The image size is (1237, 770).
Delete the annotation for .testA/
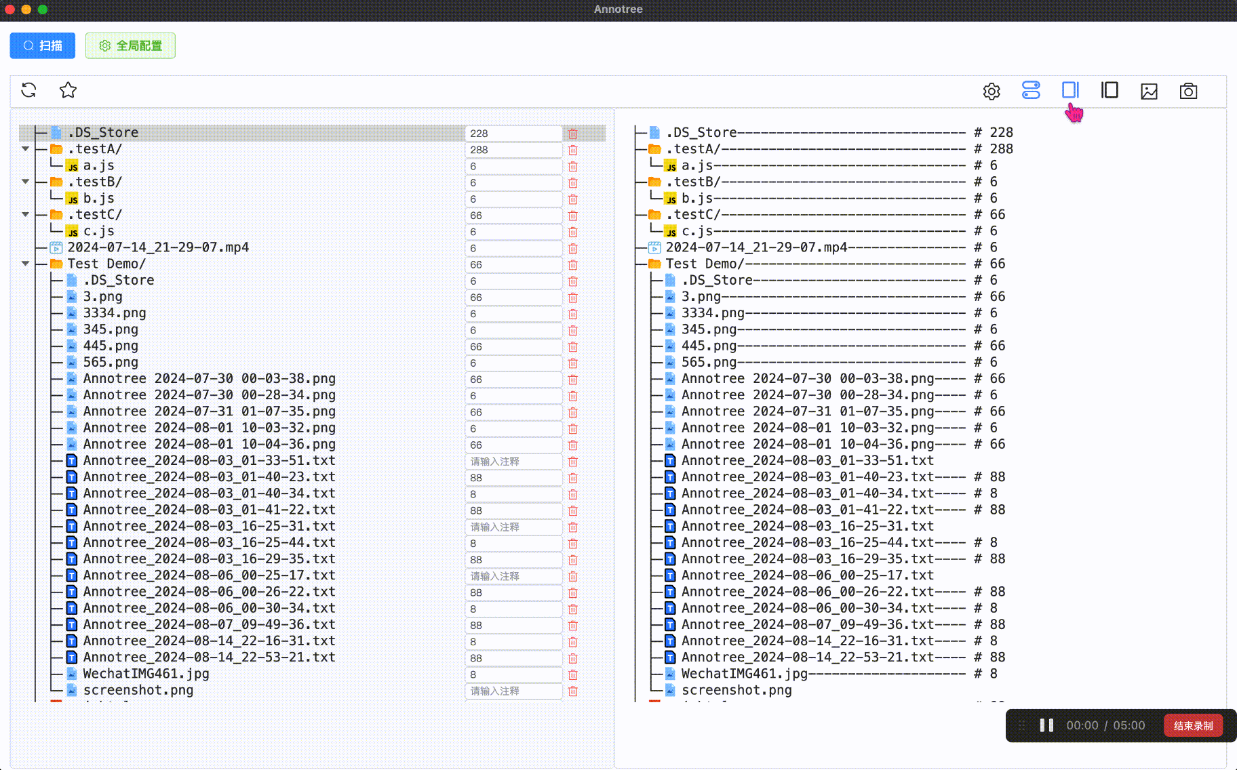click(x=573, y=150)
